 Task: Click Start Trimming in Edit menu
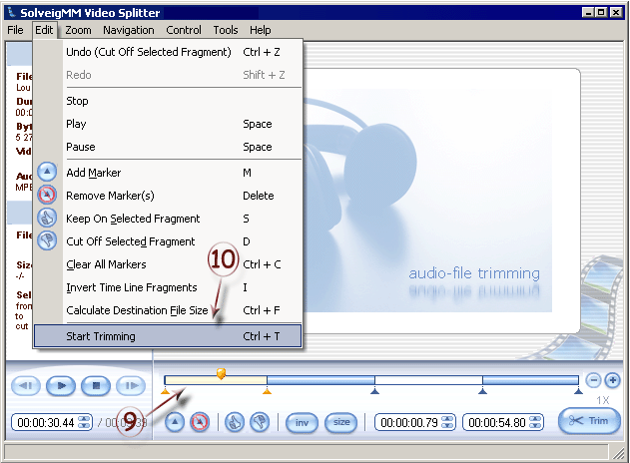click(x=168, y=336)
